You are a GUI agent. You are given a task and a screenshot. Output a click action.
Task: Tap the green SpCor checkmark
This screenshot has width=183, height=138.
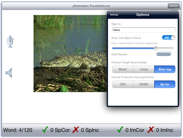[45, 130]
